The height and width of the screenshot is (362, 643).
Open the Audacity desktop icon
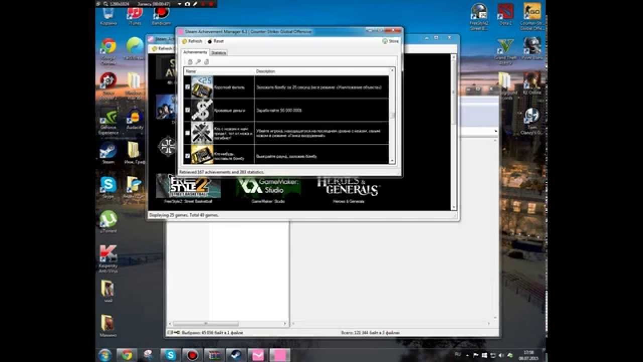[134, 118]
